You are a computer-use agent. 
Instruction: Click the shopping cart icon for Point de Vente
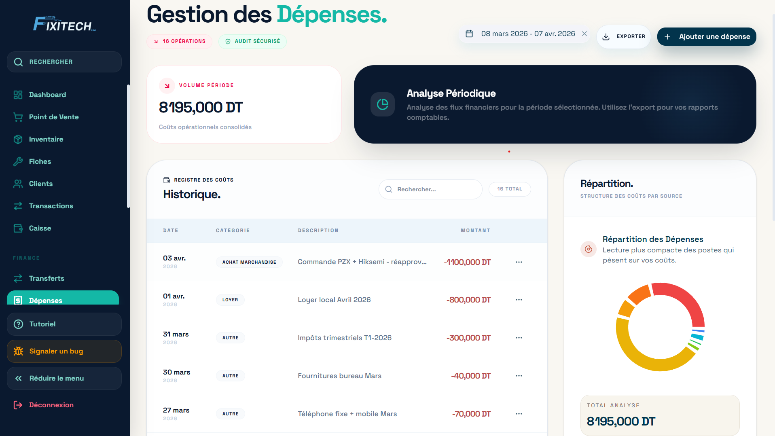[18, 117]
